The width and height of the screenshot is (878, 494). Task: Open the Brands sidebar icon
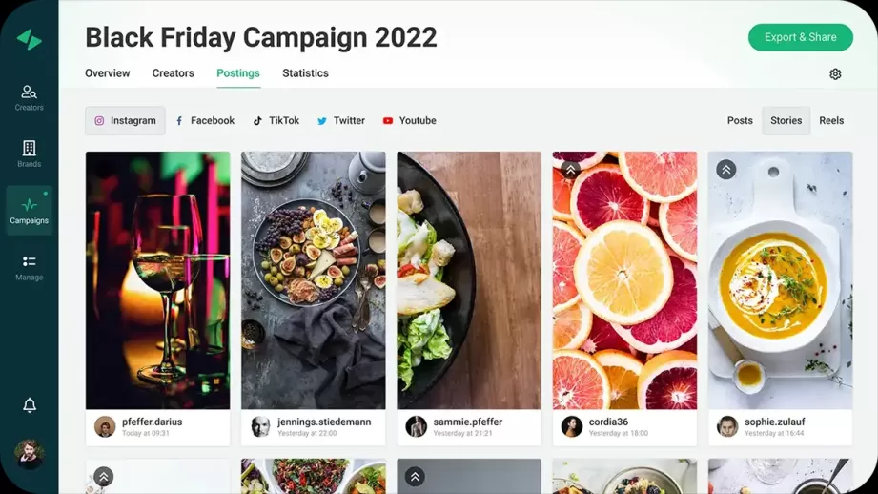pos(30,154)
